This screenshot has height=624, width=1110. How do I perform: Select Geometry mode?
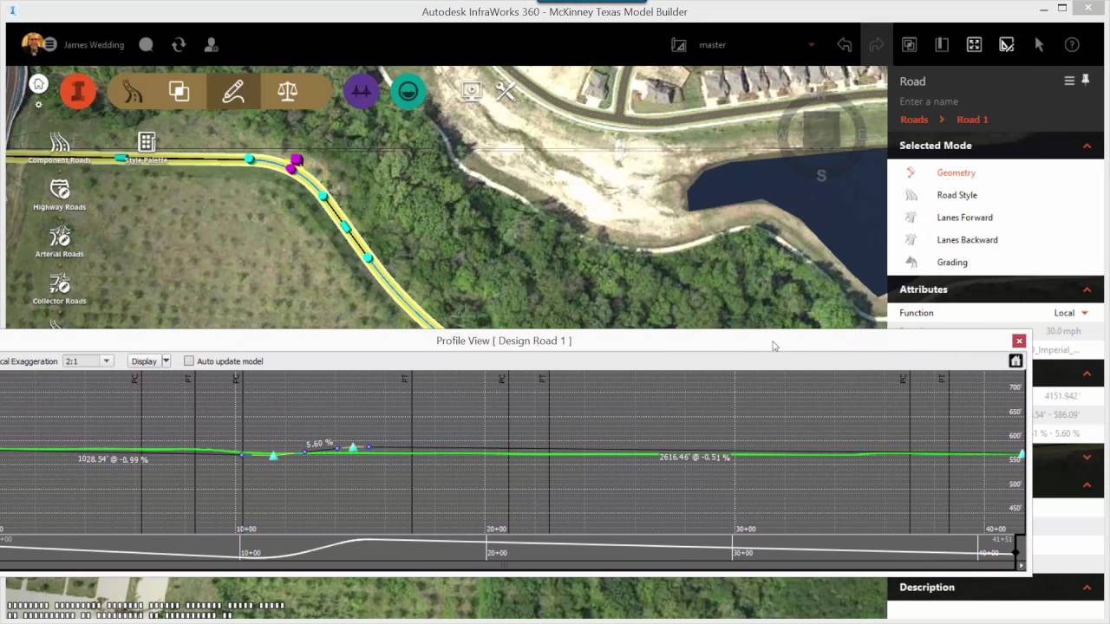[x=956, y=172]
